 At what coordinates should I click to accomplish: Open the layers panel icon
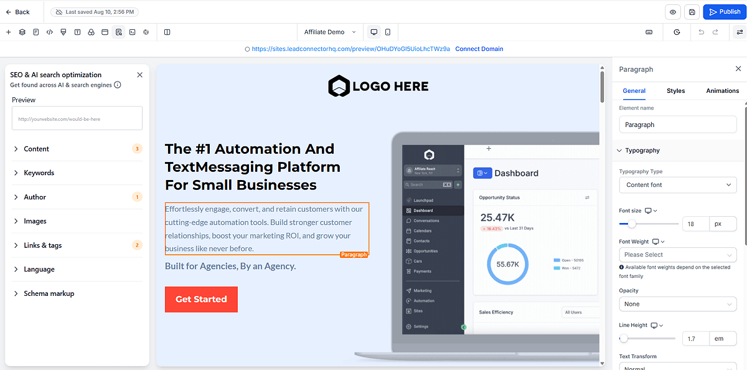point(22,32)
